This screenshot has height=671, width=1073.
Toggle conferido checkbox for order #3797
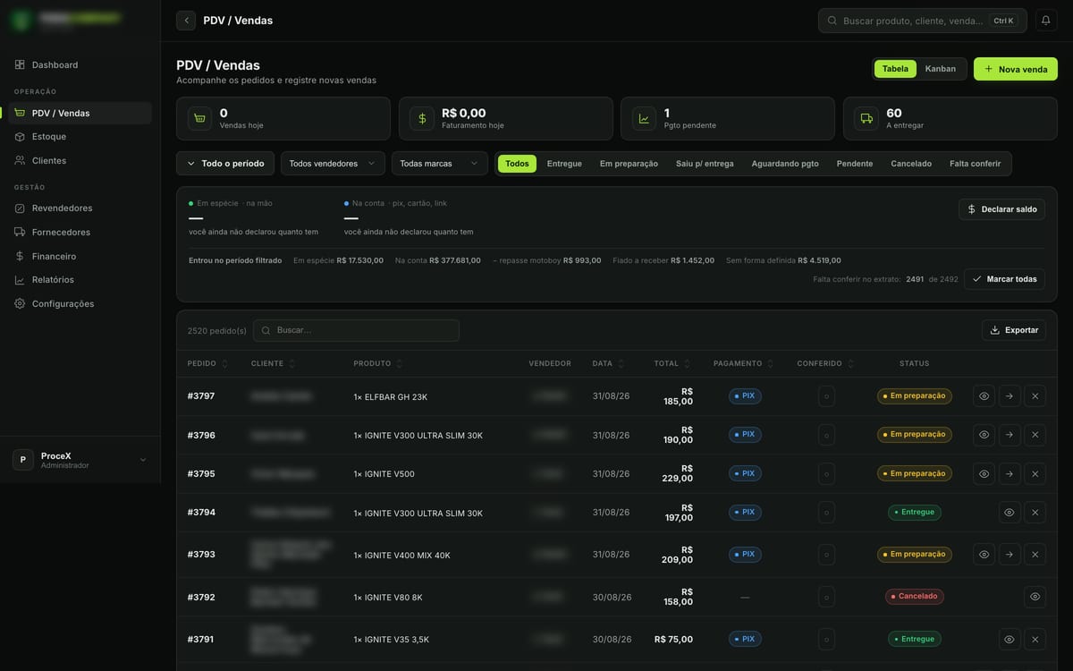pyautogui.click(x=826, y=396)
